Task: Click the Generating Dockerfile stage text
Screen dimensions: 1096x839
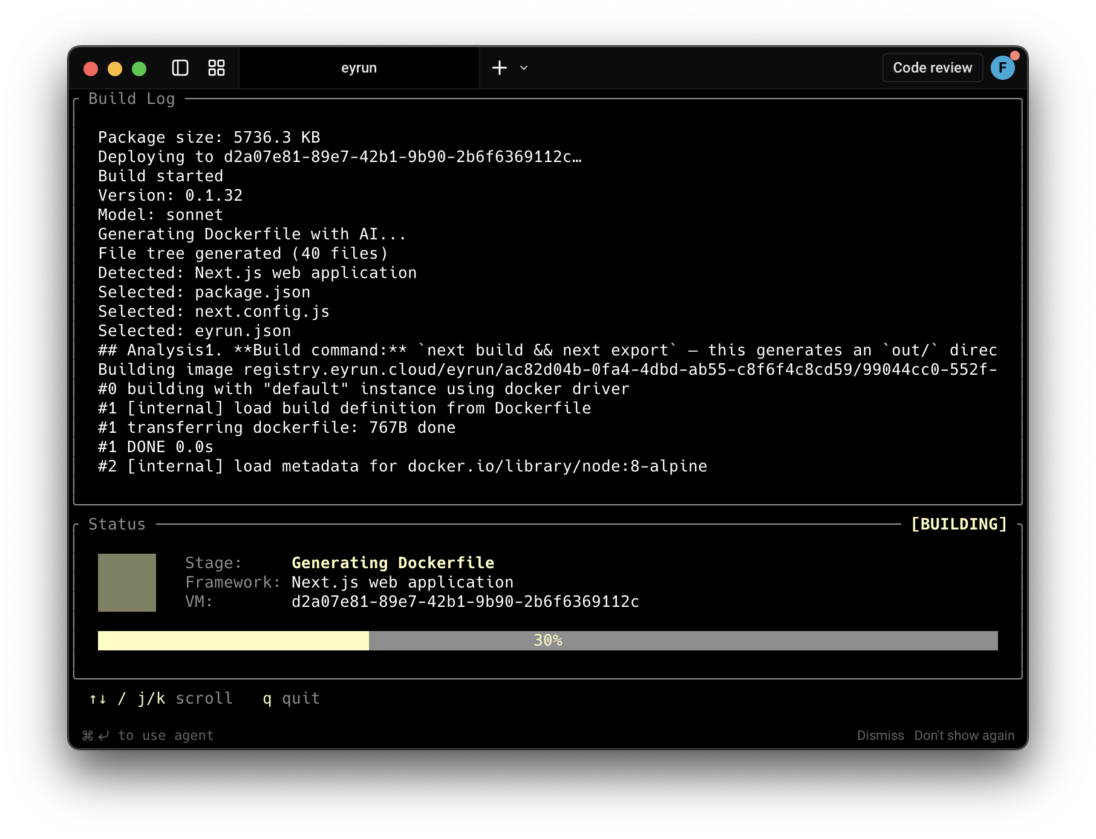Action: pos(392,562)
